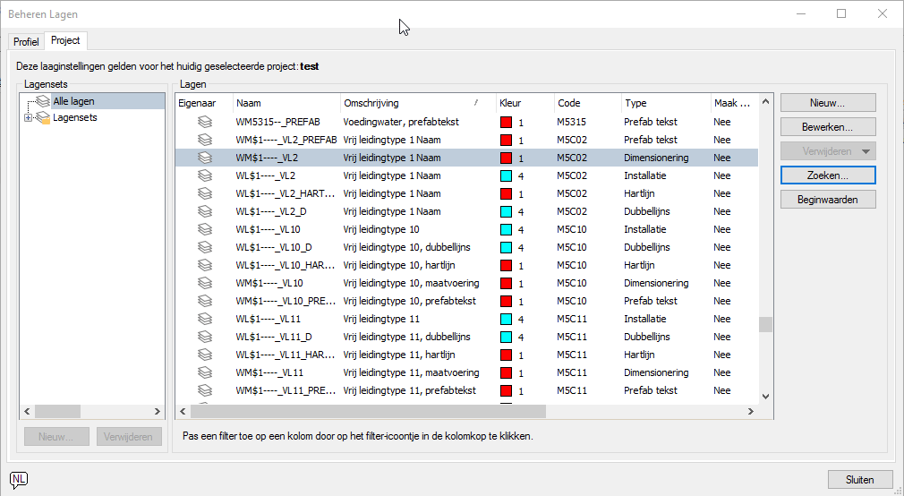The width and height of the screenshot is (904, 496).
Task: Click 'Vrij leidingtype 10, dubbellijns' description
Action: 406,247
